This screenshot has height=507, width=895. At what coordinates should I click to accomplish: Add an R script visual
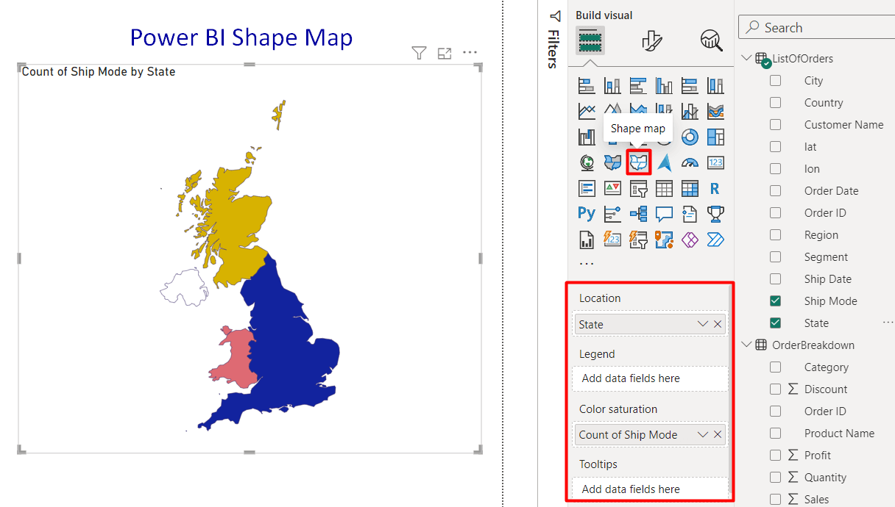coord(715,188)
